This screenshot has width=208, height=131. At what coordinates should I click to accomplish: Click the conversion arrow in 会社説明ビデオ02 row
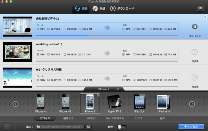pyautogui.click(x=107, y=28)
